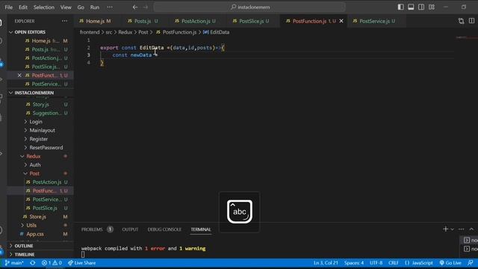Image resolution: width=478 pixels, height=269 pixels.
Task: Open the Go menu
Action: (x=81, y=7)
